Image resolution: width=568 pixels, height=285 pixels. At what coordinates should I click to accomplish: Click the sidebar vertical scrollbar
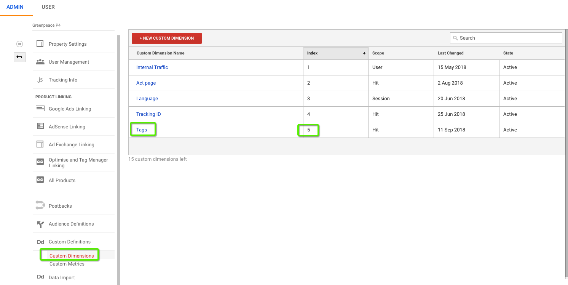[118, 160]
